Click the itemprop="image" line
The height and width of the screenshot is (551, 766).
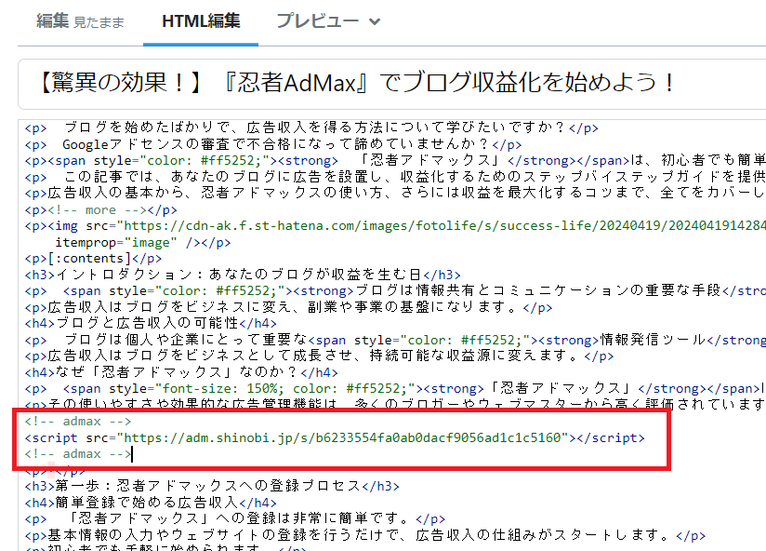(x=142, y=243)
